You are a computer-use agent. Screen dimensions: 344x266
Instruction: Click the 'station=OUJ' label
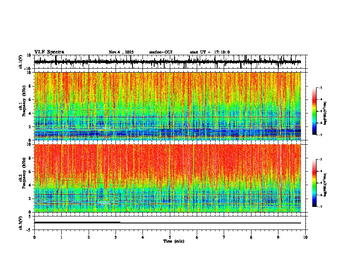point(161,52)
